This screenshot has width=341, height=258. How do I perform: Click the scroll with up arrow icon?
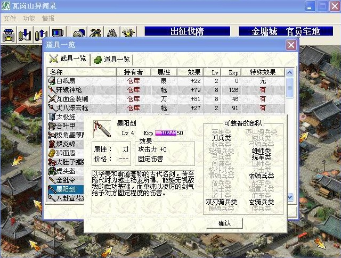click(x=40, y=35)
